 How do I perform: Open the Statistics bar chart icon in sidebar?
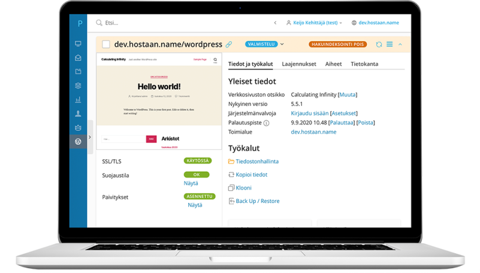(x=78, y=99)
